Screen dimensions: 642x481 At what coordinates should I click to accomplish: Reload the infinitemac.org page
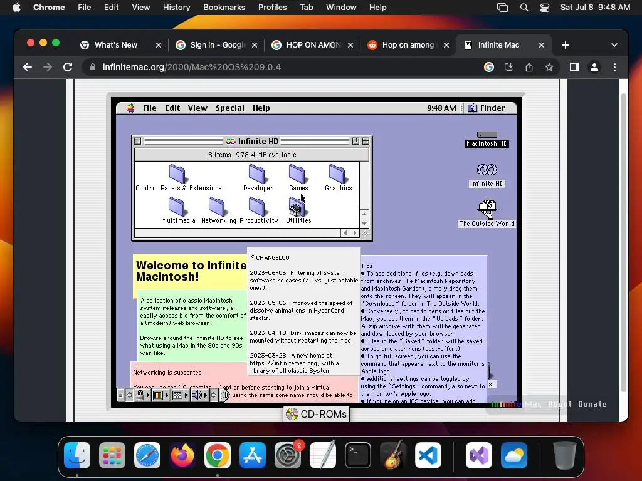coord(68,67)
